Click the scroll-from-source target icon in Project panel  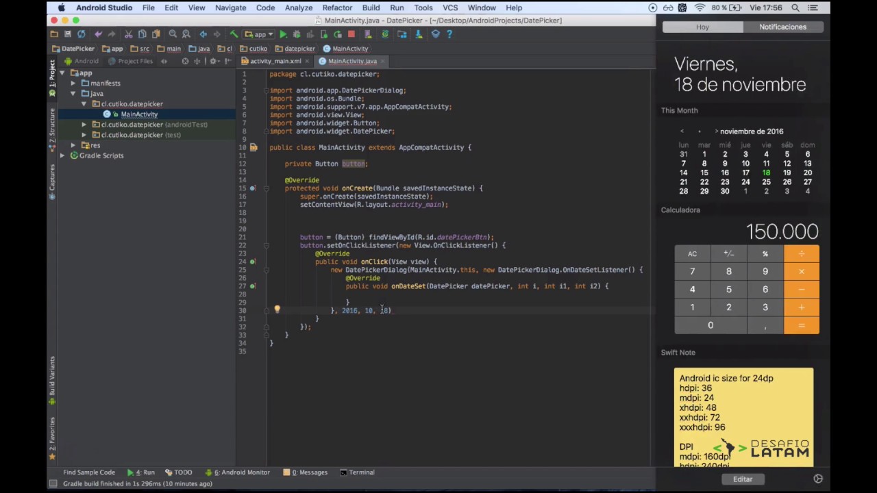[x=185, y=61]
